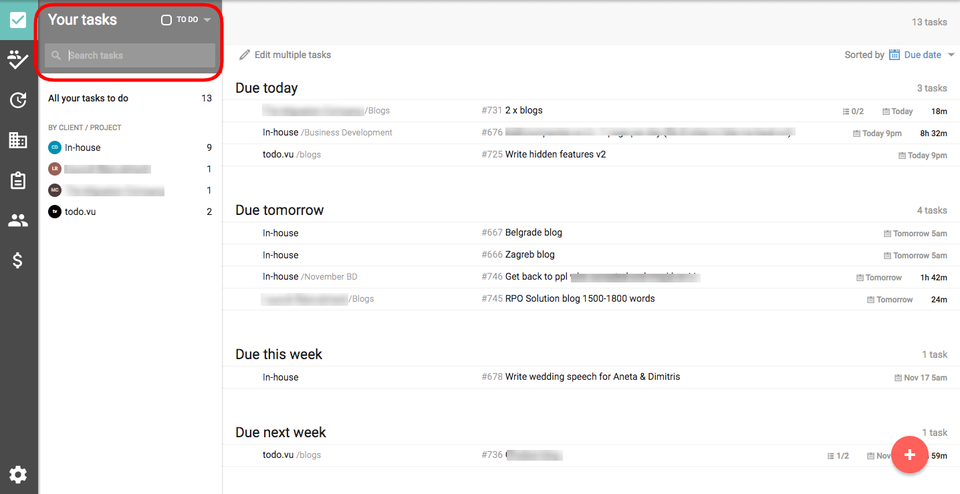Click Tomorrow 5am date on Zagreb blog
Image resolution: width=960 pixels, height=494 pixels.
(915, 256)
